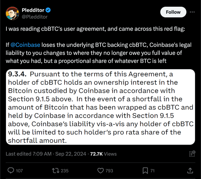Open the 107 replies count
This screenshot has height=179, width=201.
coord(19,171)
